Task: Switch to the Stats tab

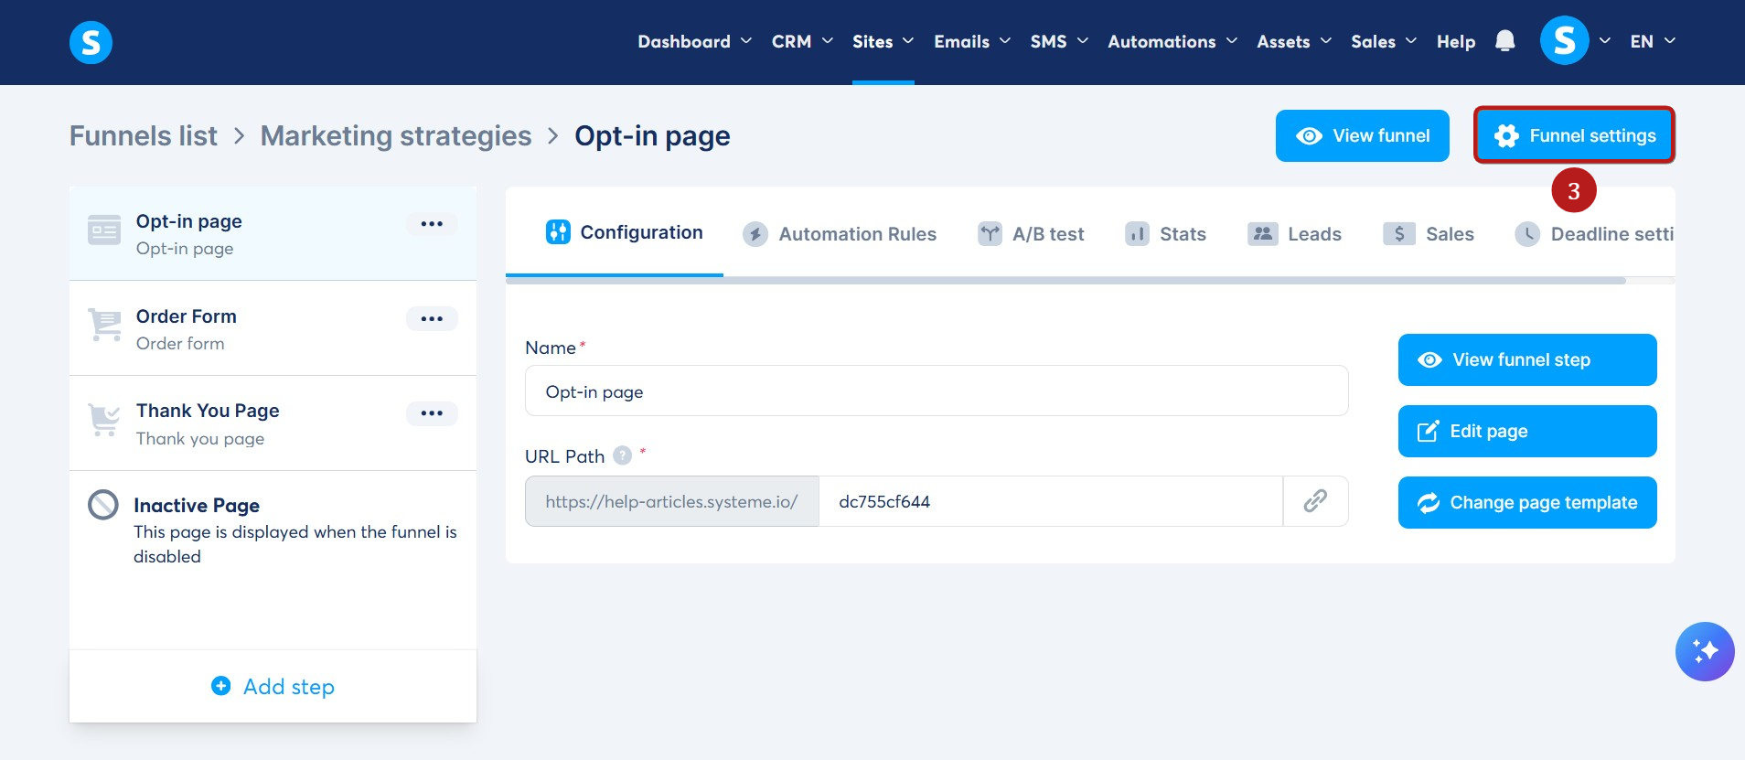Action: coord(1165,234)
